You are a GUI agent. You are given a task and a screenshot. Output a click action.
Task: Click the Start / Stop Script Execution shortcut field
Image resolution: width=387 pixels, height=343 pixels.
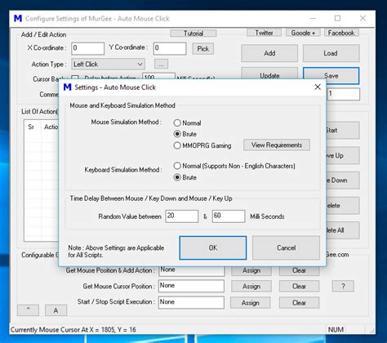[x=191, y=302]
